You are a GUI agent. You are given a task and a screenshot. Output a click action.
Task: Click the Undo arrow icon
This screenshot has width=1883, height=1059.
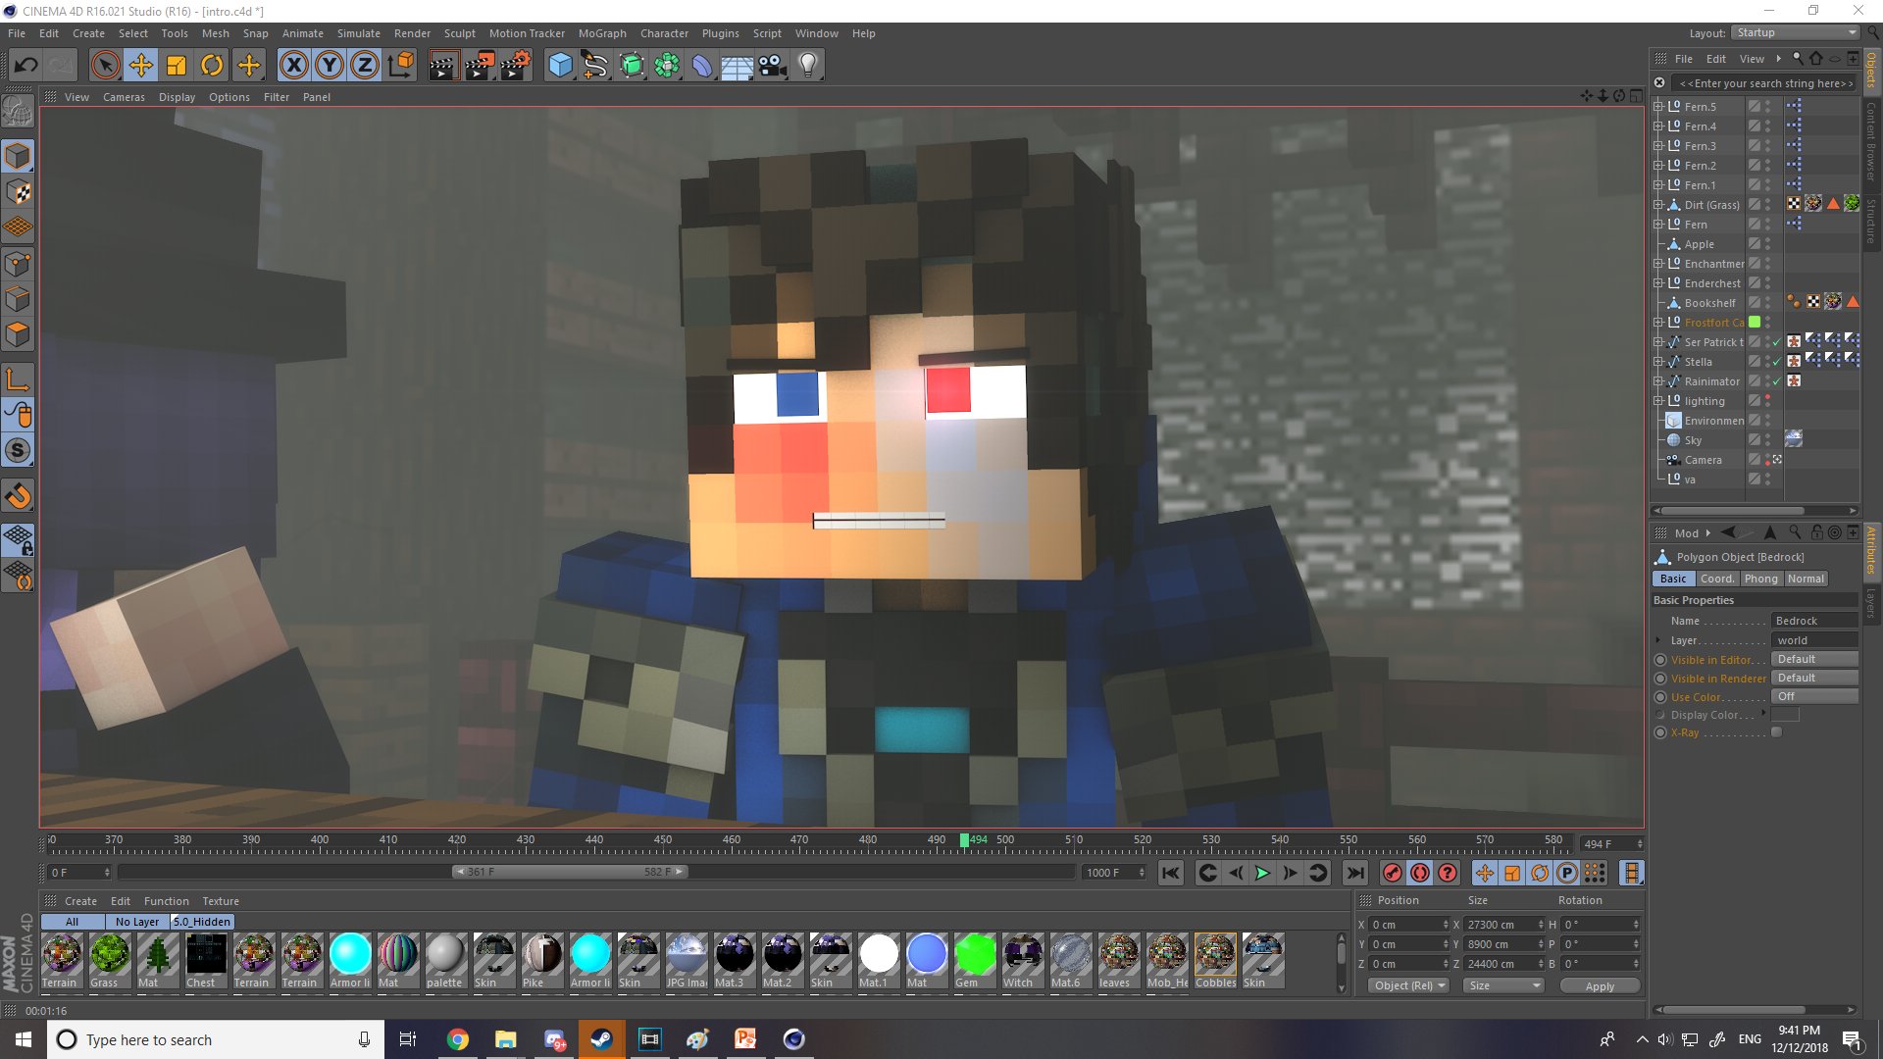coord(26,66)
